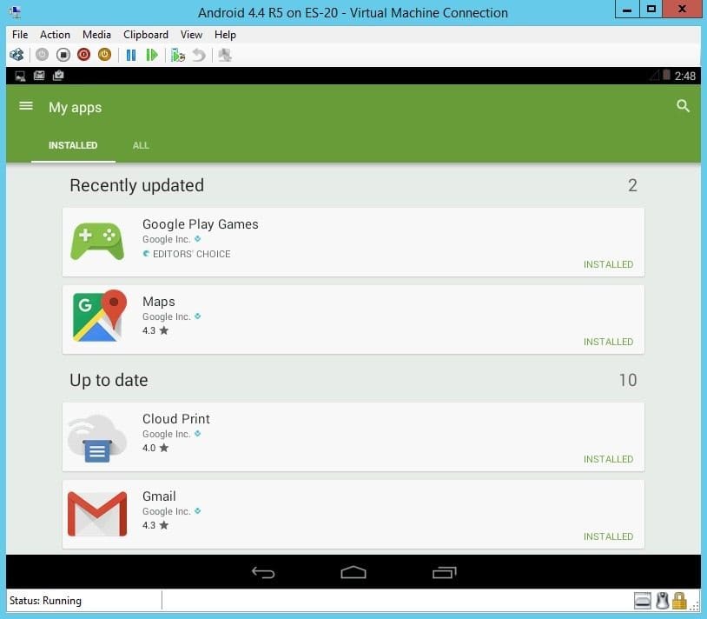707x619 pixels.
Task: Click the keyboard status icon
Action: coord(643,601)
